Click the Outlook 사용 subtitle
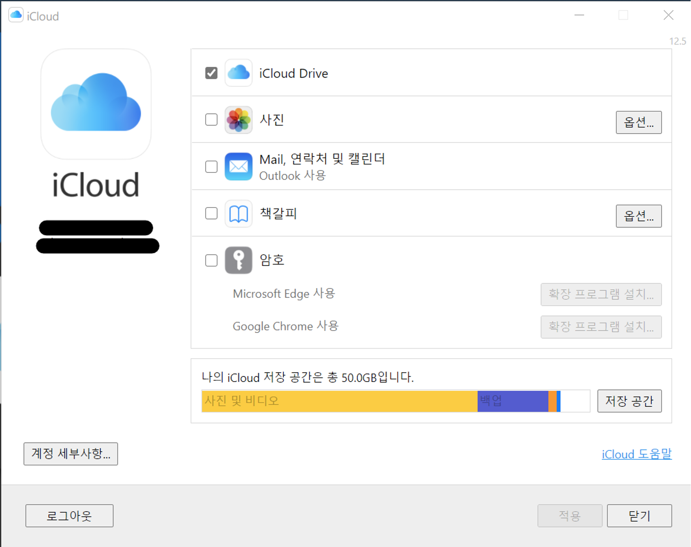691x547 pixels. 292,176
